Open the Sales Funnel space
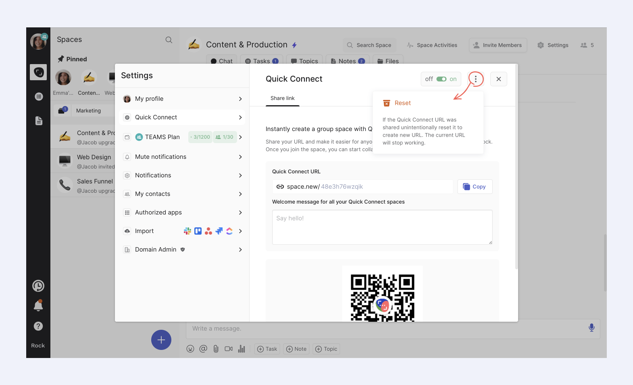Screen dimensions: 633x385 pos(83,185)
